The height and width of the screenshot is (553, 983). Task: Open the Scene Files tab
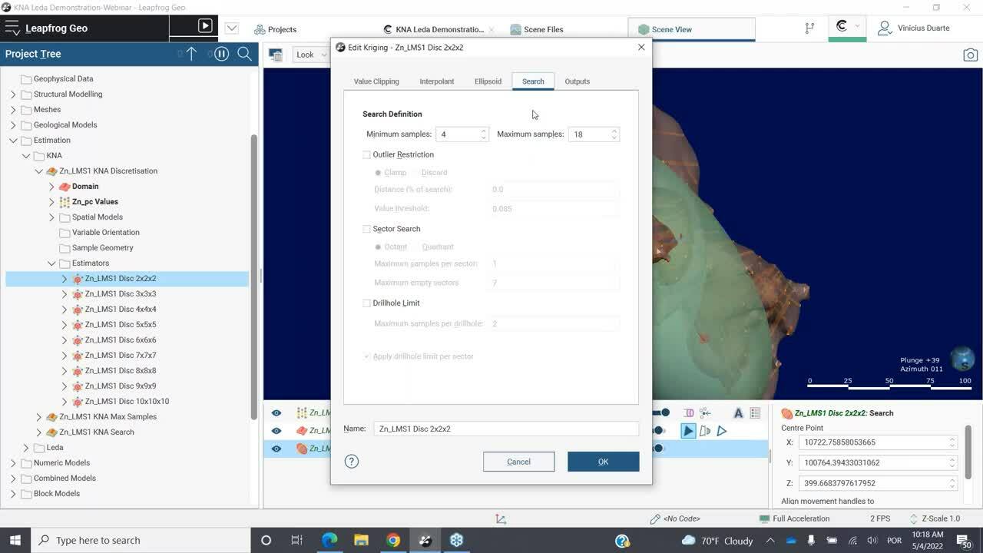click(x=537, y=29)
